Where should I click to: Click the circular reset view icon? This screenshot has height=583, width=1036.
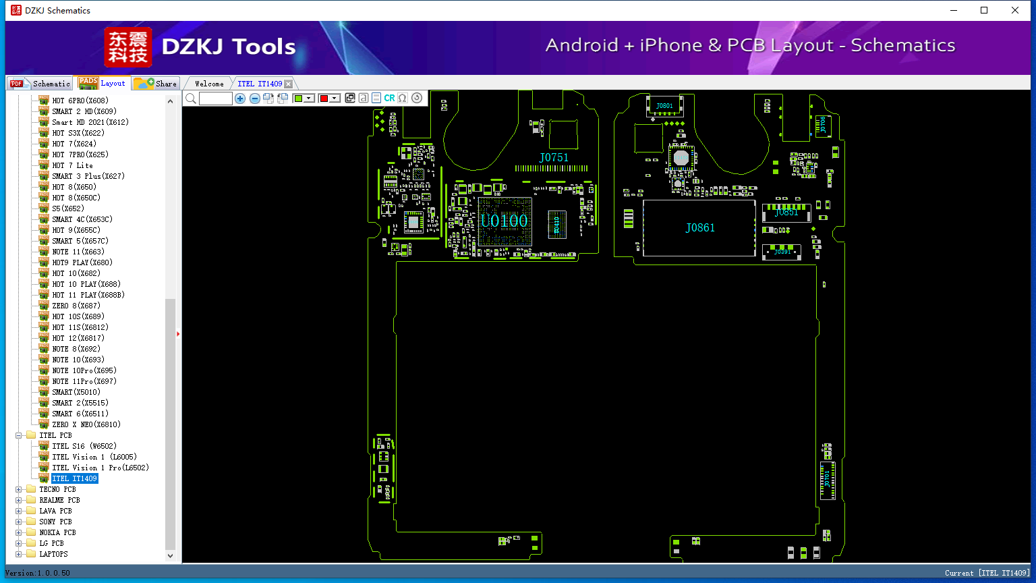417,99
